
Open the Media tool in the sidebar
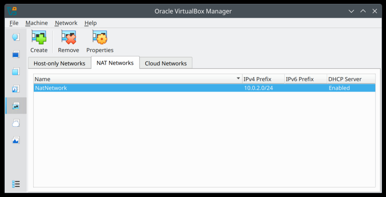16,89
